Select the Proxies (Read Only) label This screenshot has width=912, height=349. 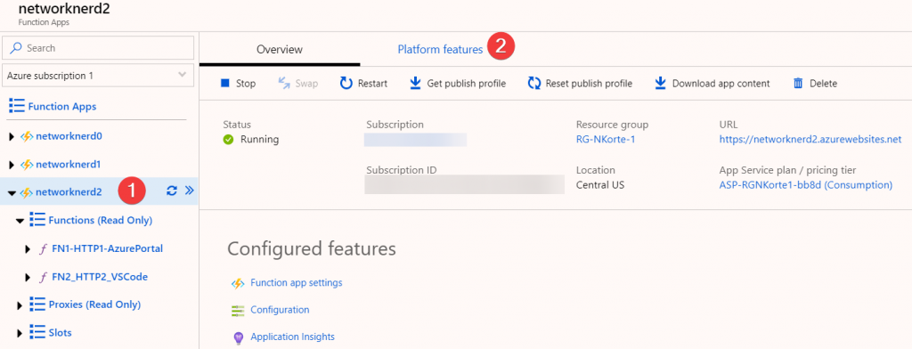94,304
